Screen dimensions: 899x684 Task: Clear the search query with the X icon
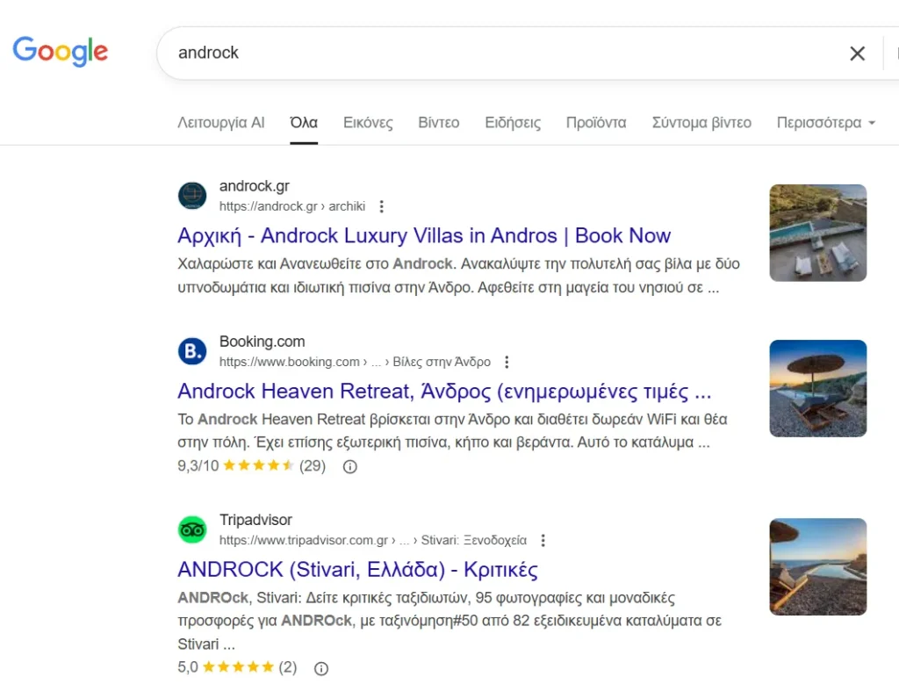[857, 53]
